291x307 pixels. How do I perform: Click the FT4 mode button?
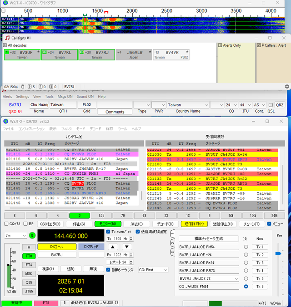click(x=29, y=265)
